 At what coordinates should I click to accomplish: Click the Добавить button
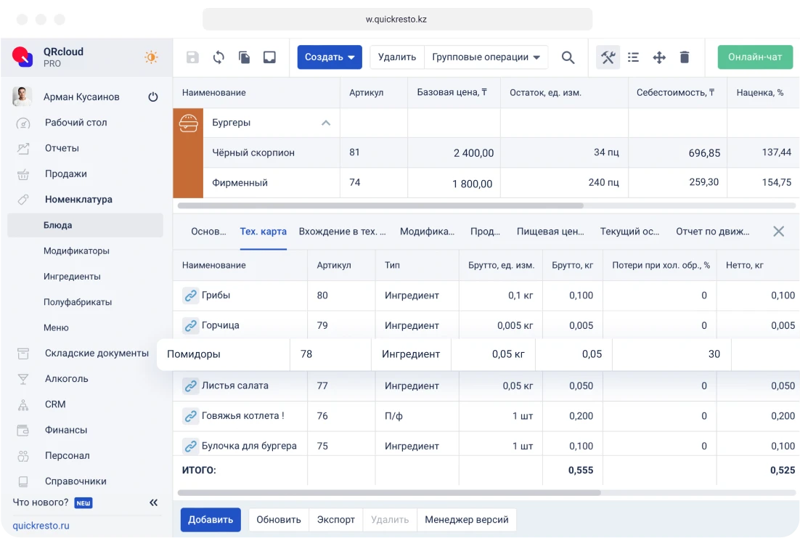coord(211,520)
